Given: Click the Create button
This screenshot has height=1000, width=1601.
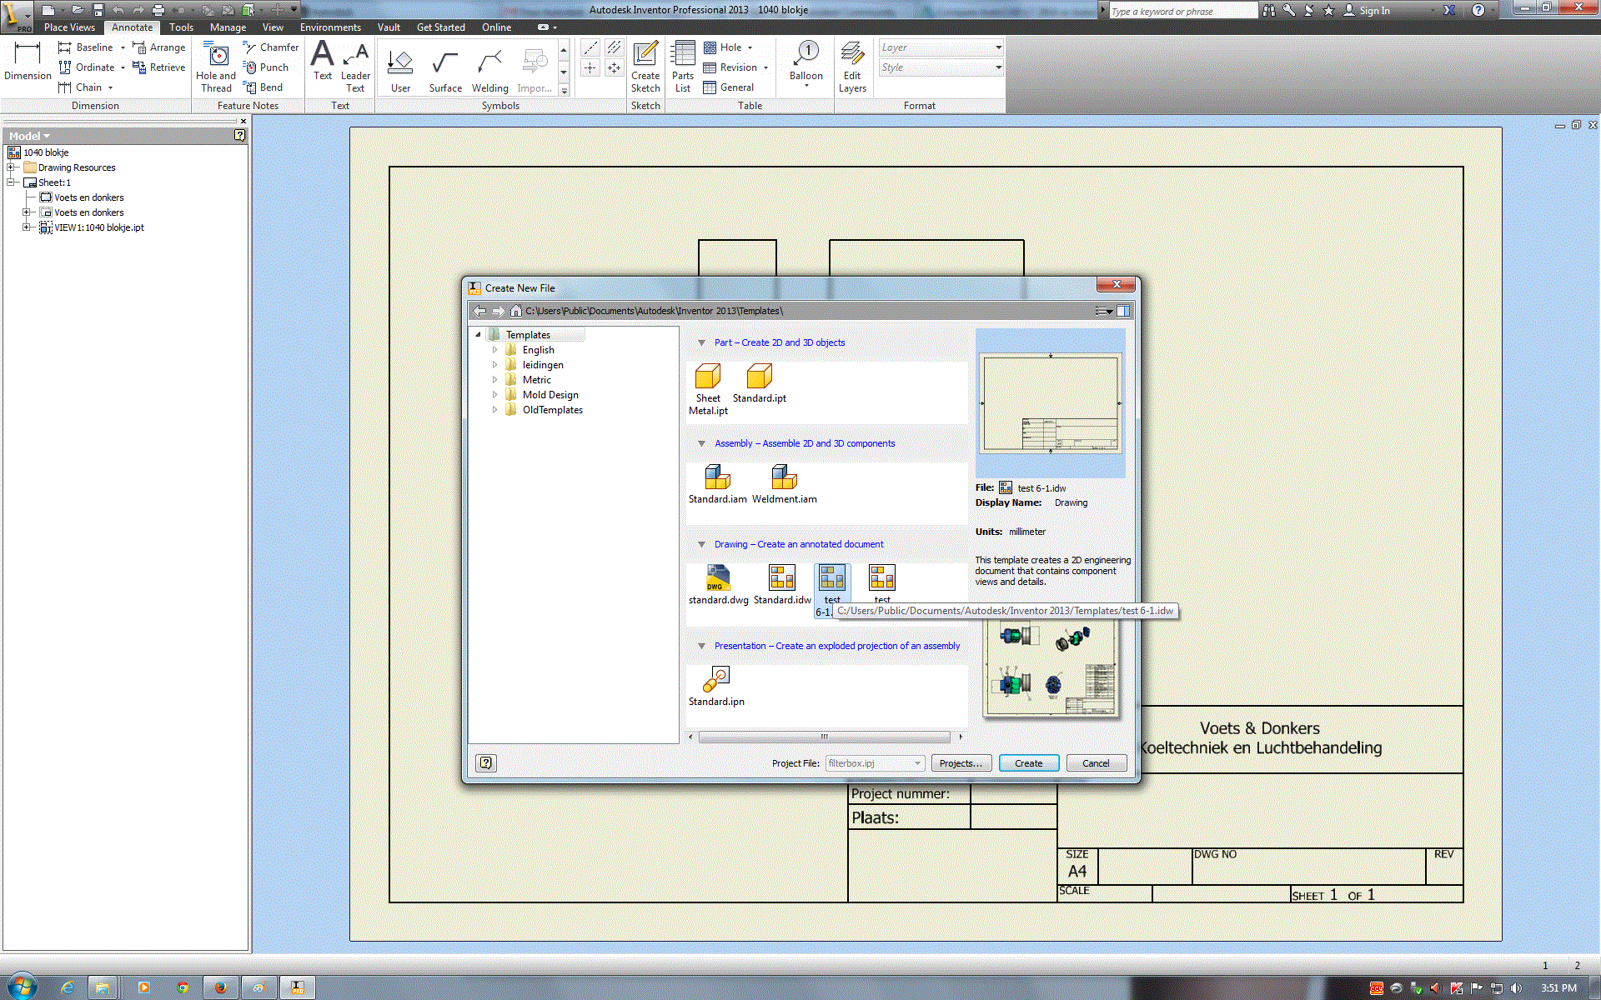Looking at the screenshot, I should (1028, 763).
